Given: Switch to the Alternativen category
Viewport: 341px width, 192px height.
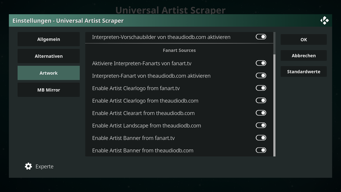Looking at the screenshot, I should tap(49, 56).
